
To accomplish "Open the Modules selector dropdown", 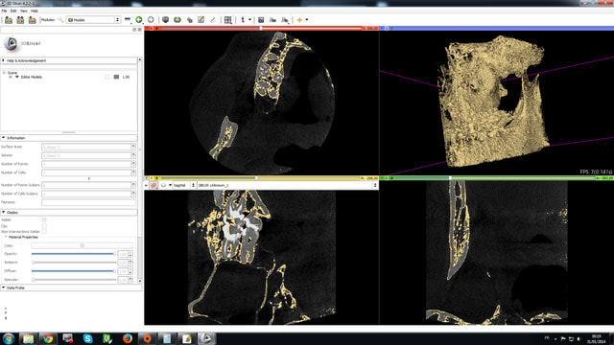I will (93, 19).
